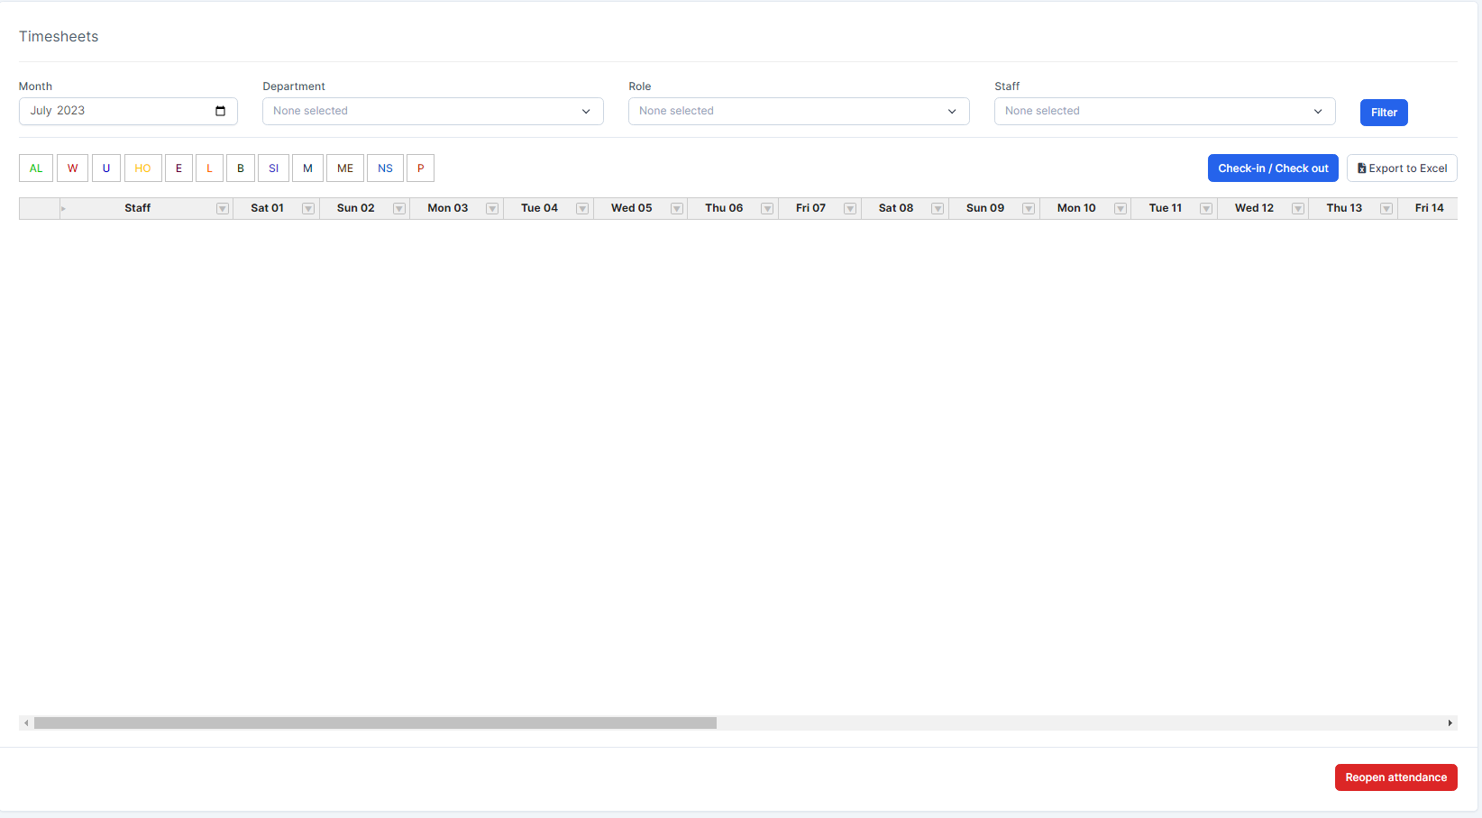
Task: Click the Tue 04 column header
Action: (x=539, y=208)
